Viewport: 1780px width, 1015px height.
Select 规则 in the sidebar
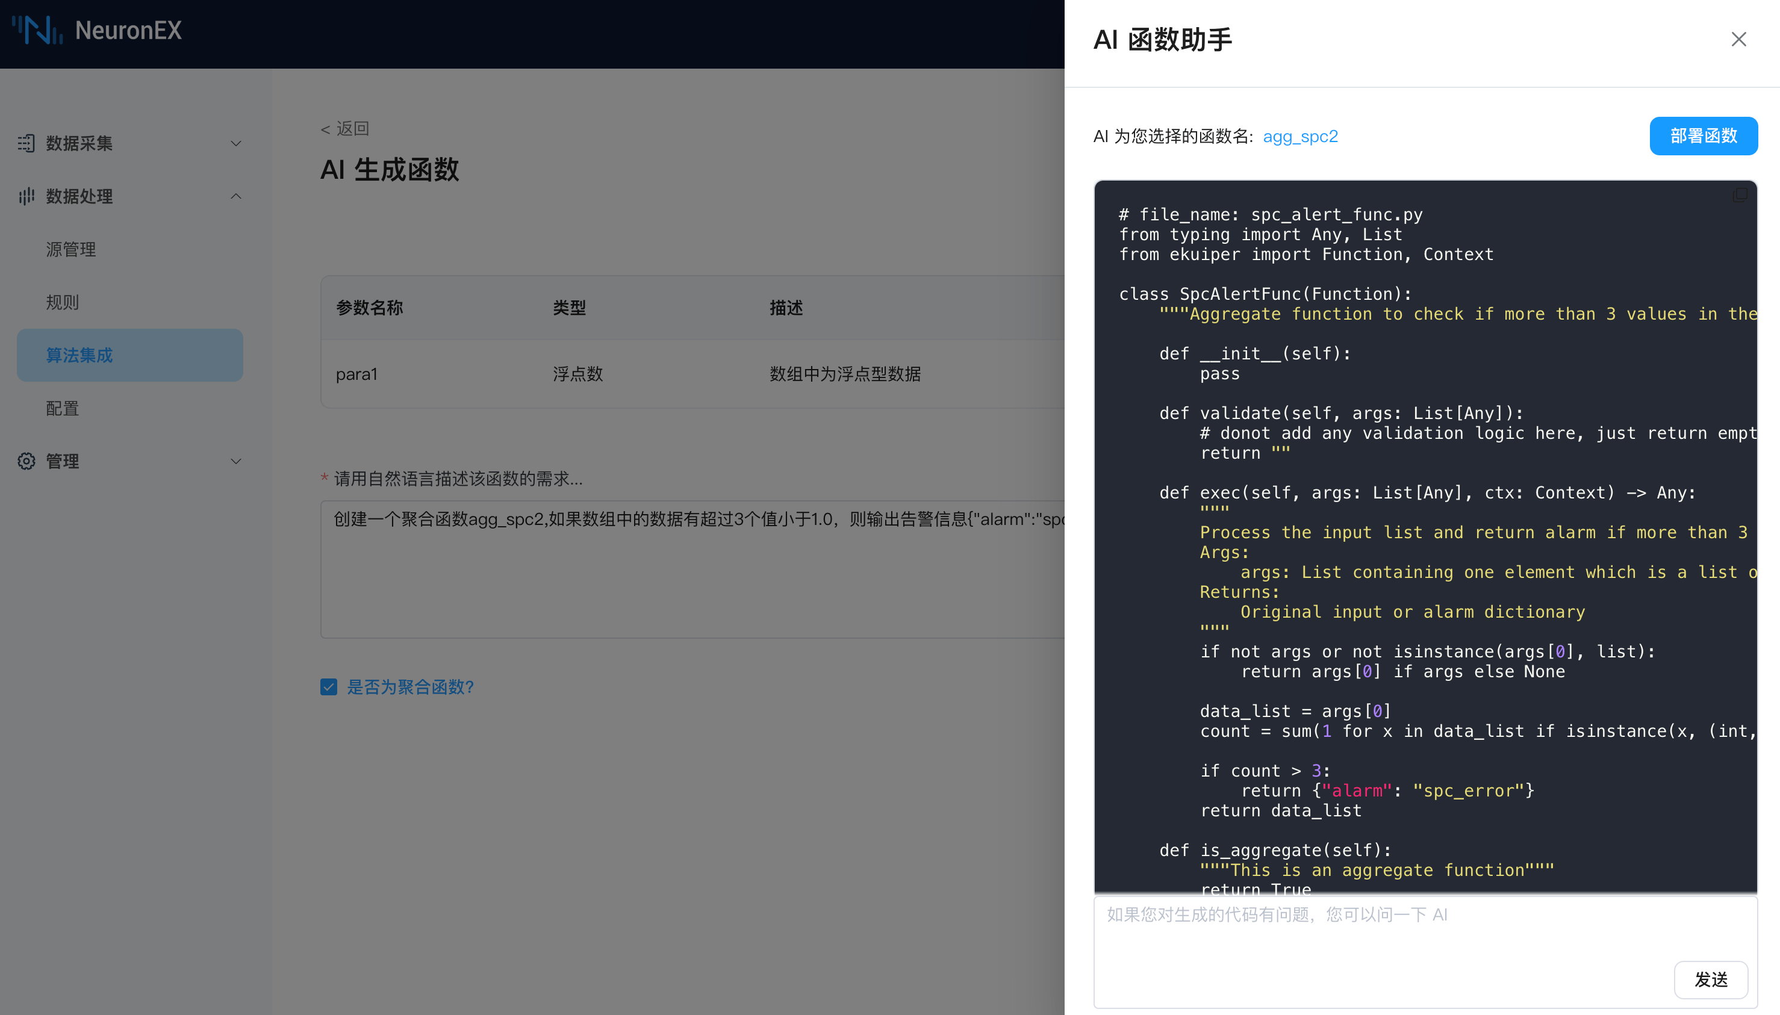coord(61,302)
